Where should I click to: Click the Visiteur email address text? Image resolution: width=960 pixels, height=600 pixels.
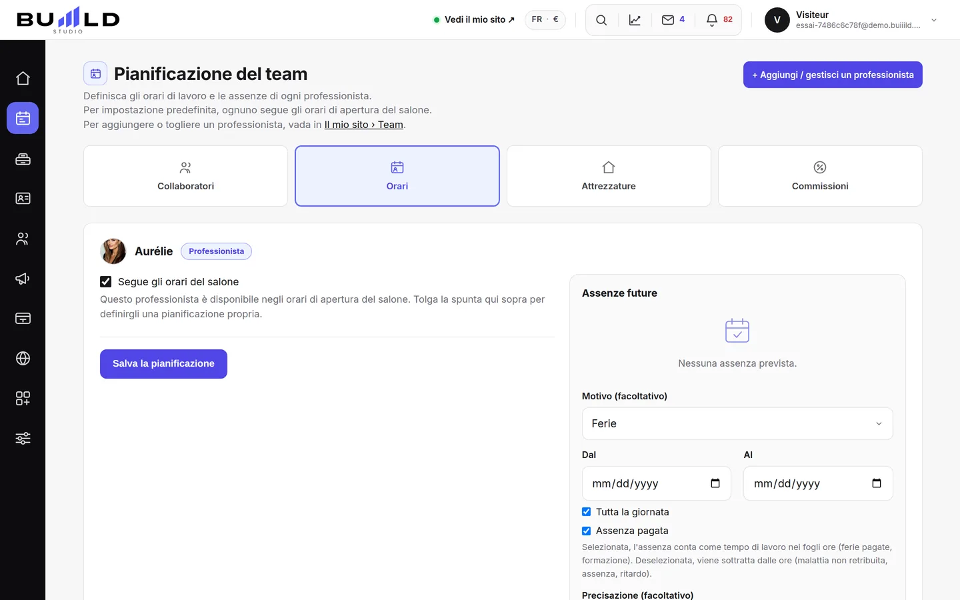click(x=858, y=25)
